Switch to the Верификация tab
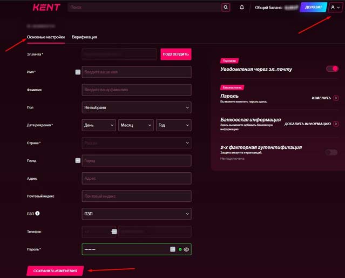This screenshot has height=278, width=345. pos(84,37)
